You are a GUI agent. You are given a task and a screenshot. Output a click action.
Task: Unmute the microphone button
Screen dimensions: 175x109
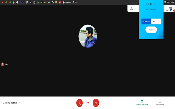80,103
